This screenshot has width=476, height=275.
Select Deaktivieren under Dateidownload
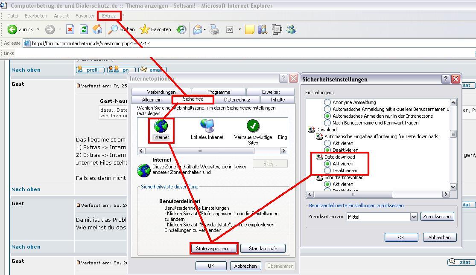[x=327, y=171]
